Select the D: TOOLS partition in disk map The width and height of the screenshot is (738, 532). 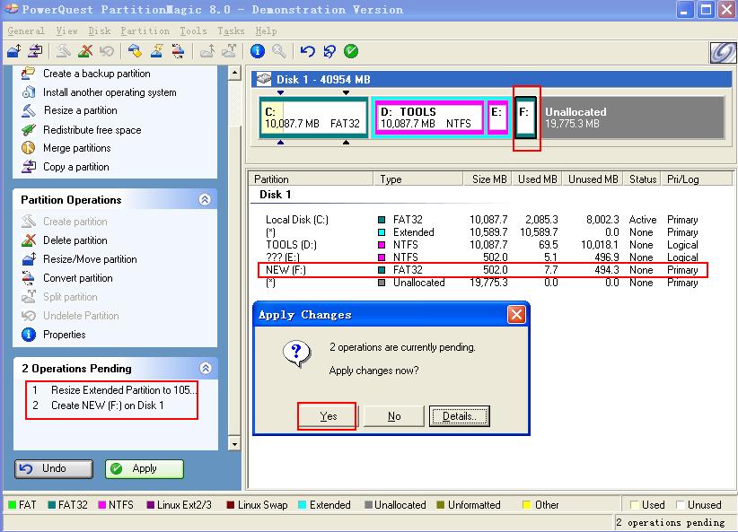click(x=429, y=118)
